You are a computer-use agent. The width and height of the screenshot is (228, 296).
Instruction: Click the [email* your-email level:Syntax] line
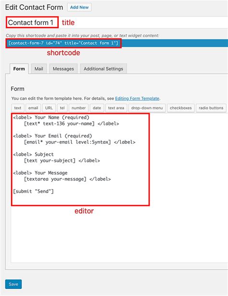coord(79,142)
